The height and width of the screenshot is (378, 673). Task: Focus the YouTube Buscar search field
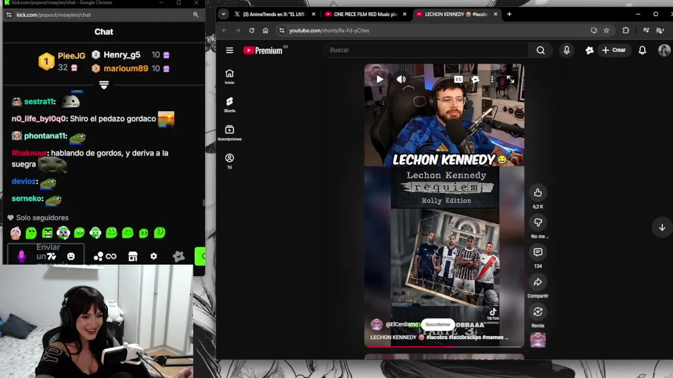tap(426, 50)
